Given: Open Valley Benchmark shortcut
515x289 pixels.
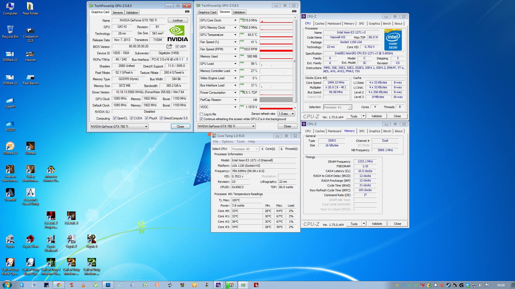Looking at the screenshot, I should pos(30,173).
